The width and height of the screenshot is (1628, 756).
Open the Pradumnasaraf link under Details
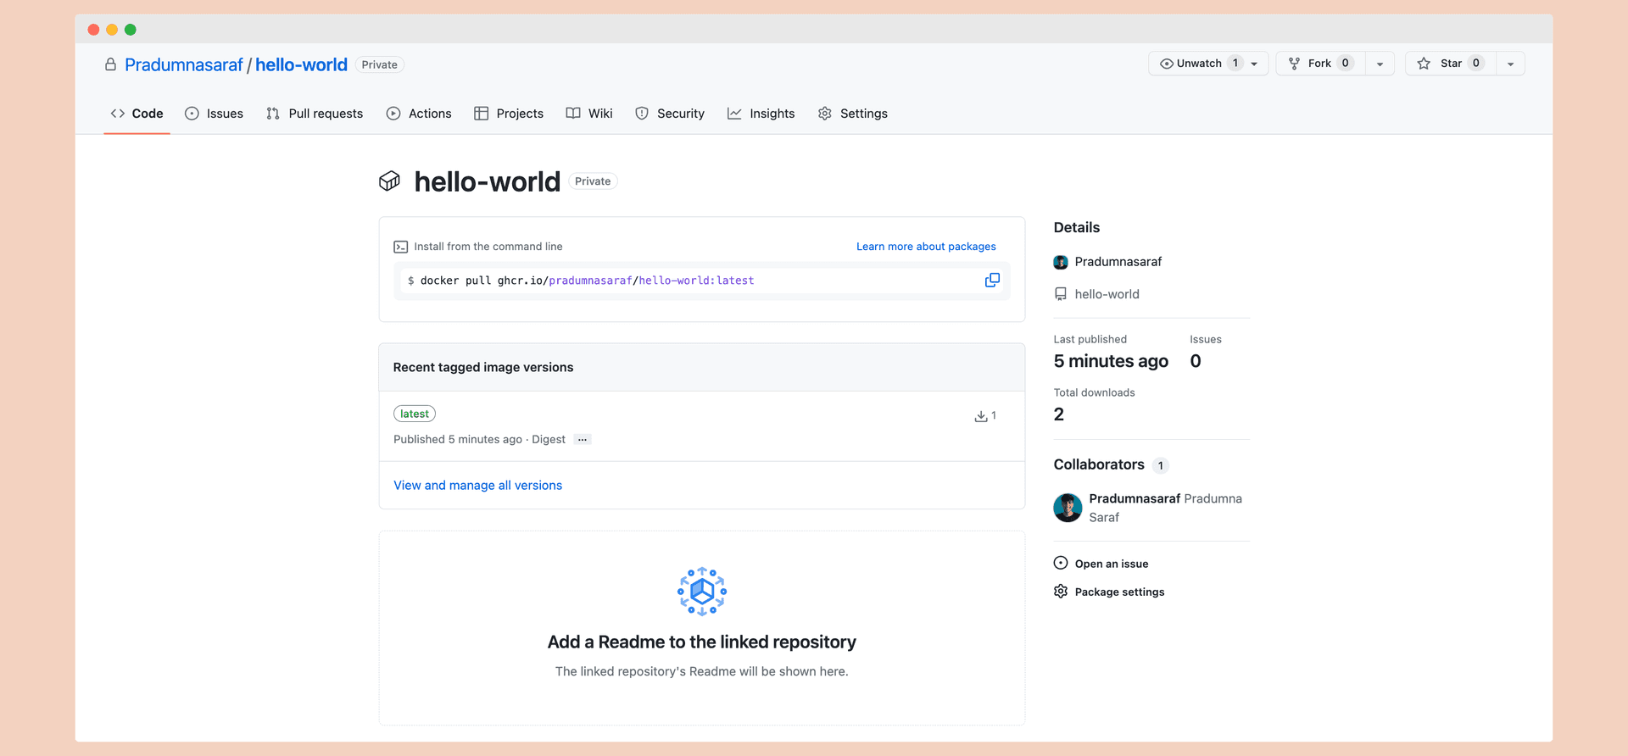pos(1118,262)
